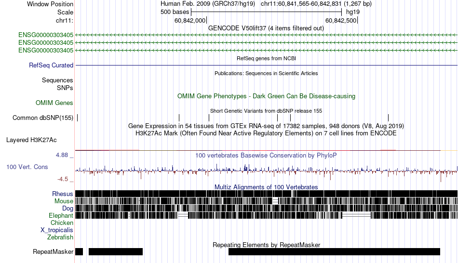Image resolution: width=458 pixels, height=263 pixels.
Task: Open the GENCODE V50lift37 track title
Action: point(266,28)
